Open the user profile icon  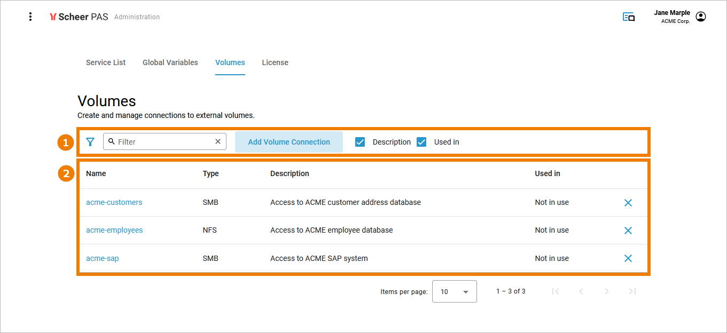click(701, 17)
